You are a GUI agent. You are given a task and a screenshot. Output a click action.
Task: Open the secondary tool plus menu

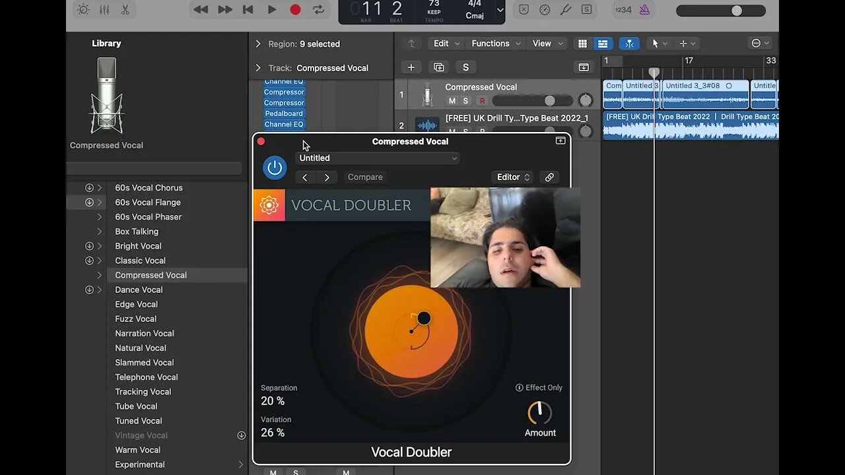pos(687,44)
